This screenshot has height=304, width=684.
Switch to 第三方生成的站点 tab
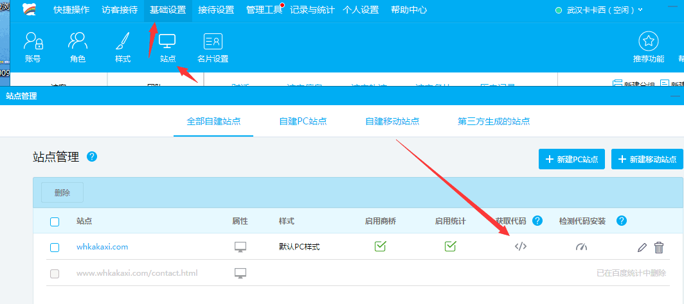click(x=494, y=121)
